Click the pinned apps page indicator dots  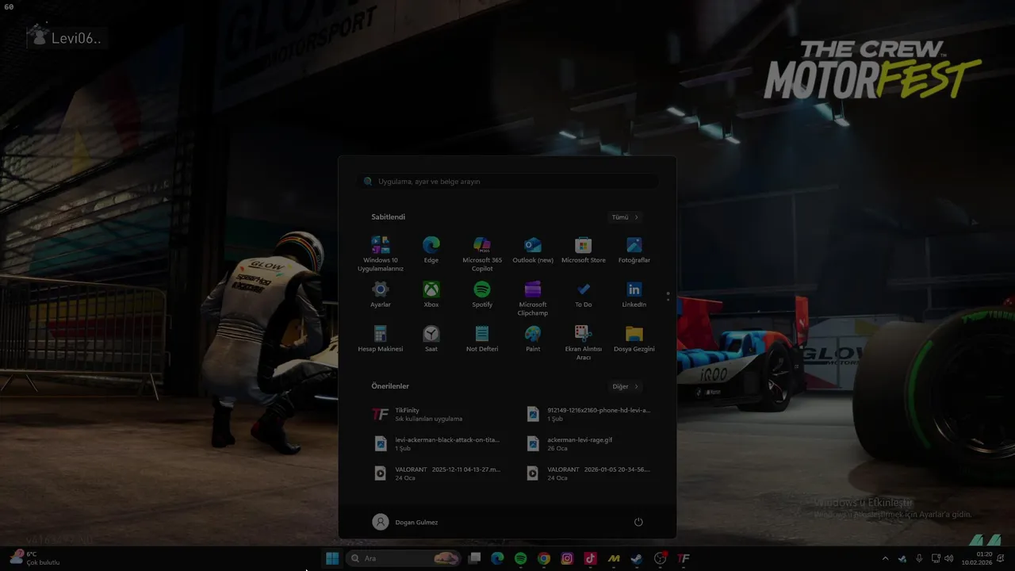[668, 296]
